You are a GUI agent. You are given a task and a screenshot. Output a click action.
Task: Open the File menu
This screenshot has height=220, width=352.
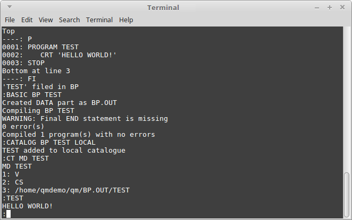10,20
